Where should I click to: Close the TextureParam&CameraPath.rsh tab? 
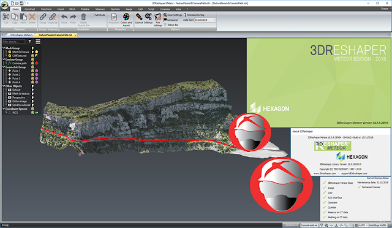tap(75, 35)
